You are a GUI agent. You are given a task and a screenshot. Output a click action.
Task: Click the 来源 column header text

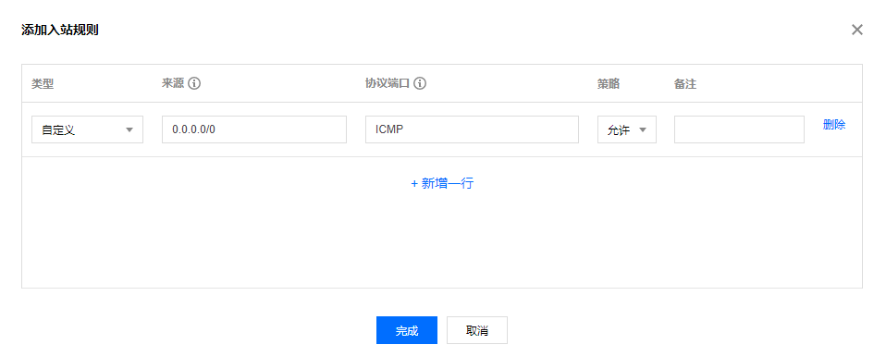[x=173, y=83]
